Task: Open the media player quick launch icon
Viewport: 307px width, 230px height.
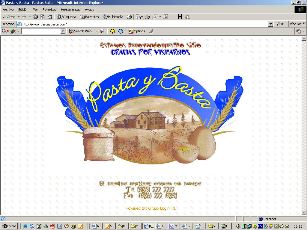Action: point(66,226)
